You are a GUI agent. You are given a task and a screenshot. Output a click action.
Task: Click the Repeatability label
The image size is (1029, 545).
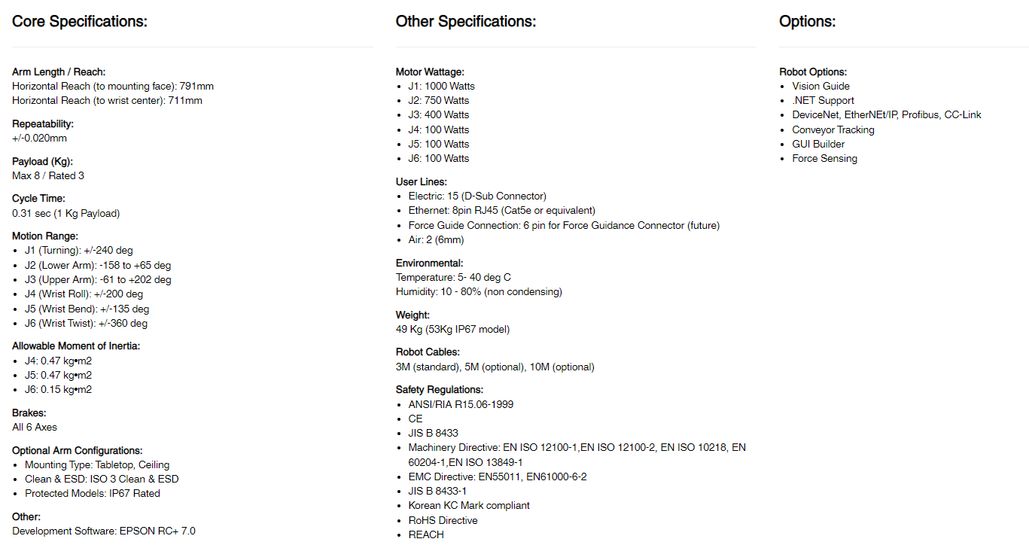[x=43, y=123]
